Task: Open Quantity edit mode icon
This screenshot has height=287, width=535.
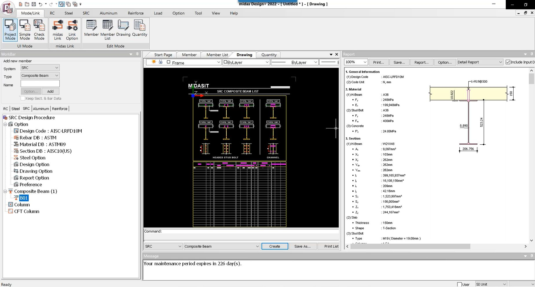Action: click(140, 28)
